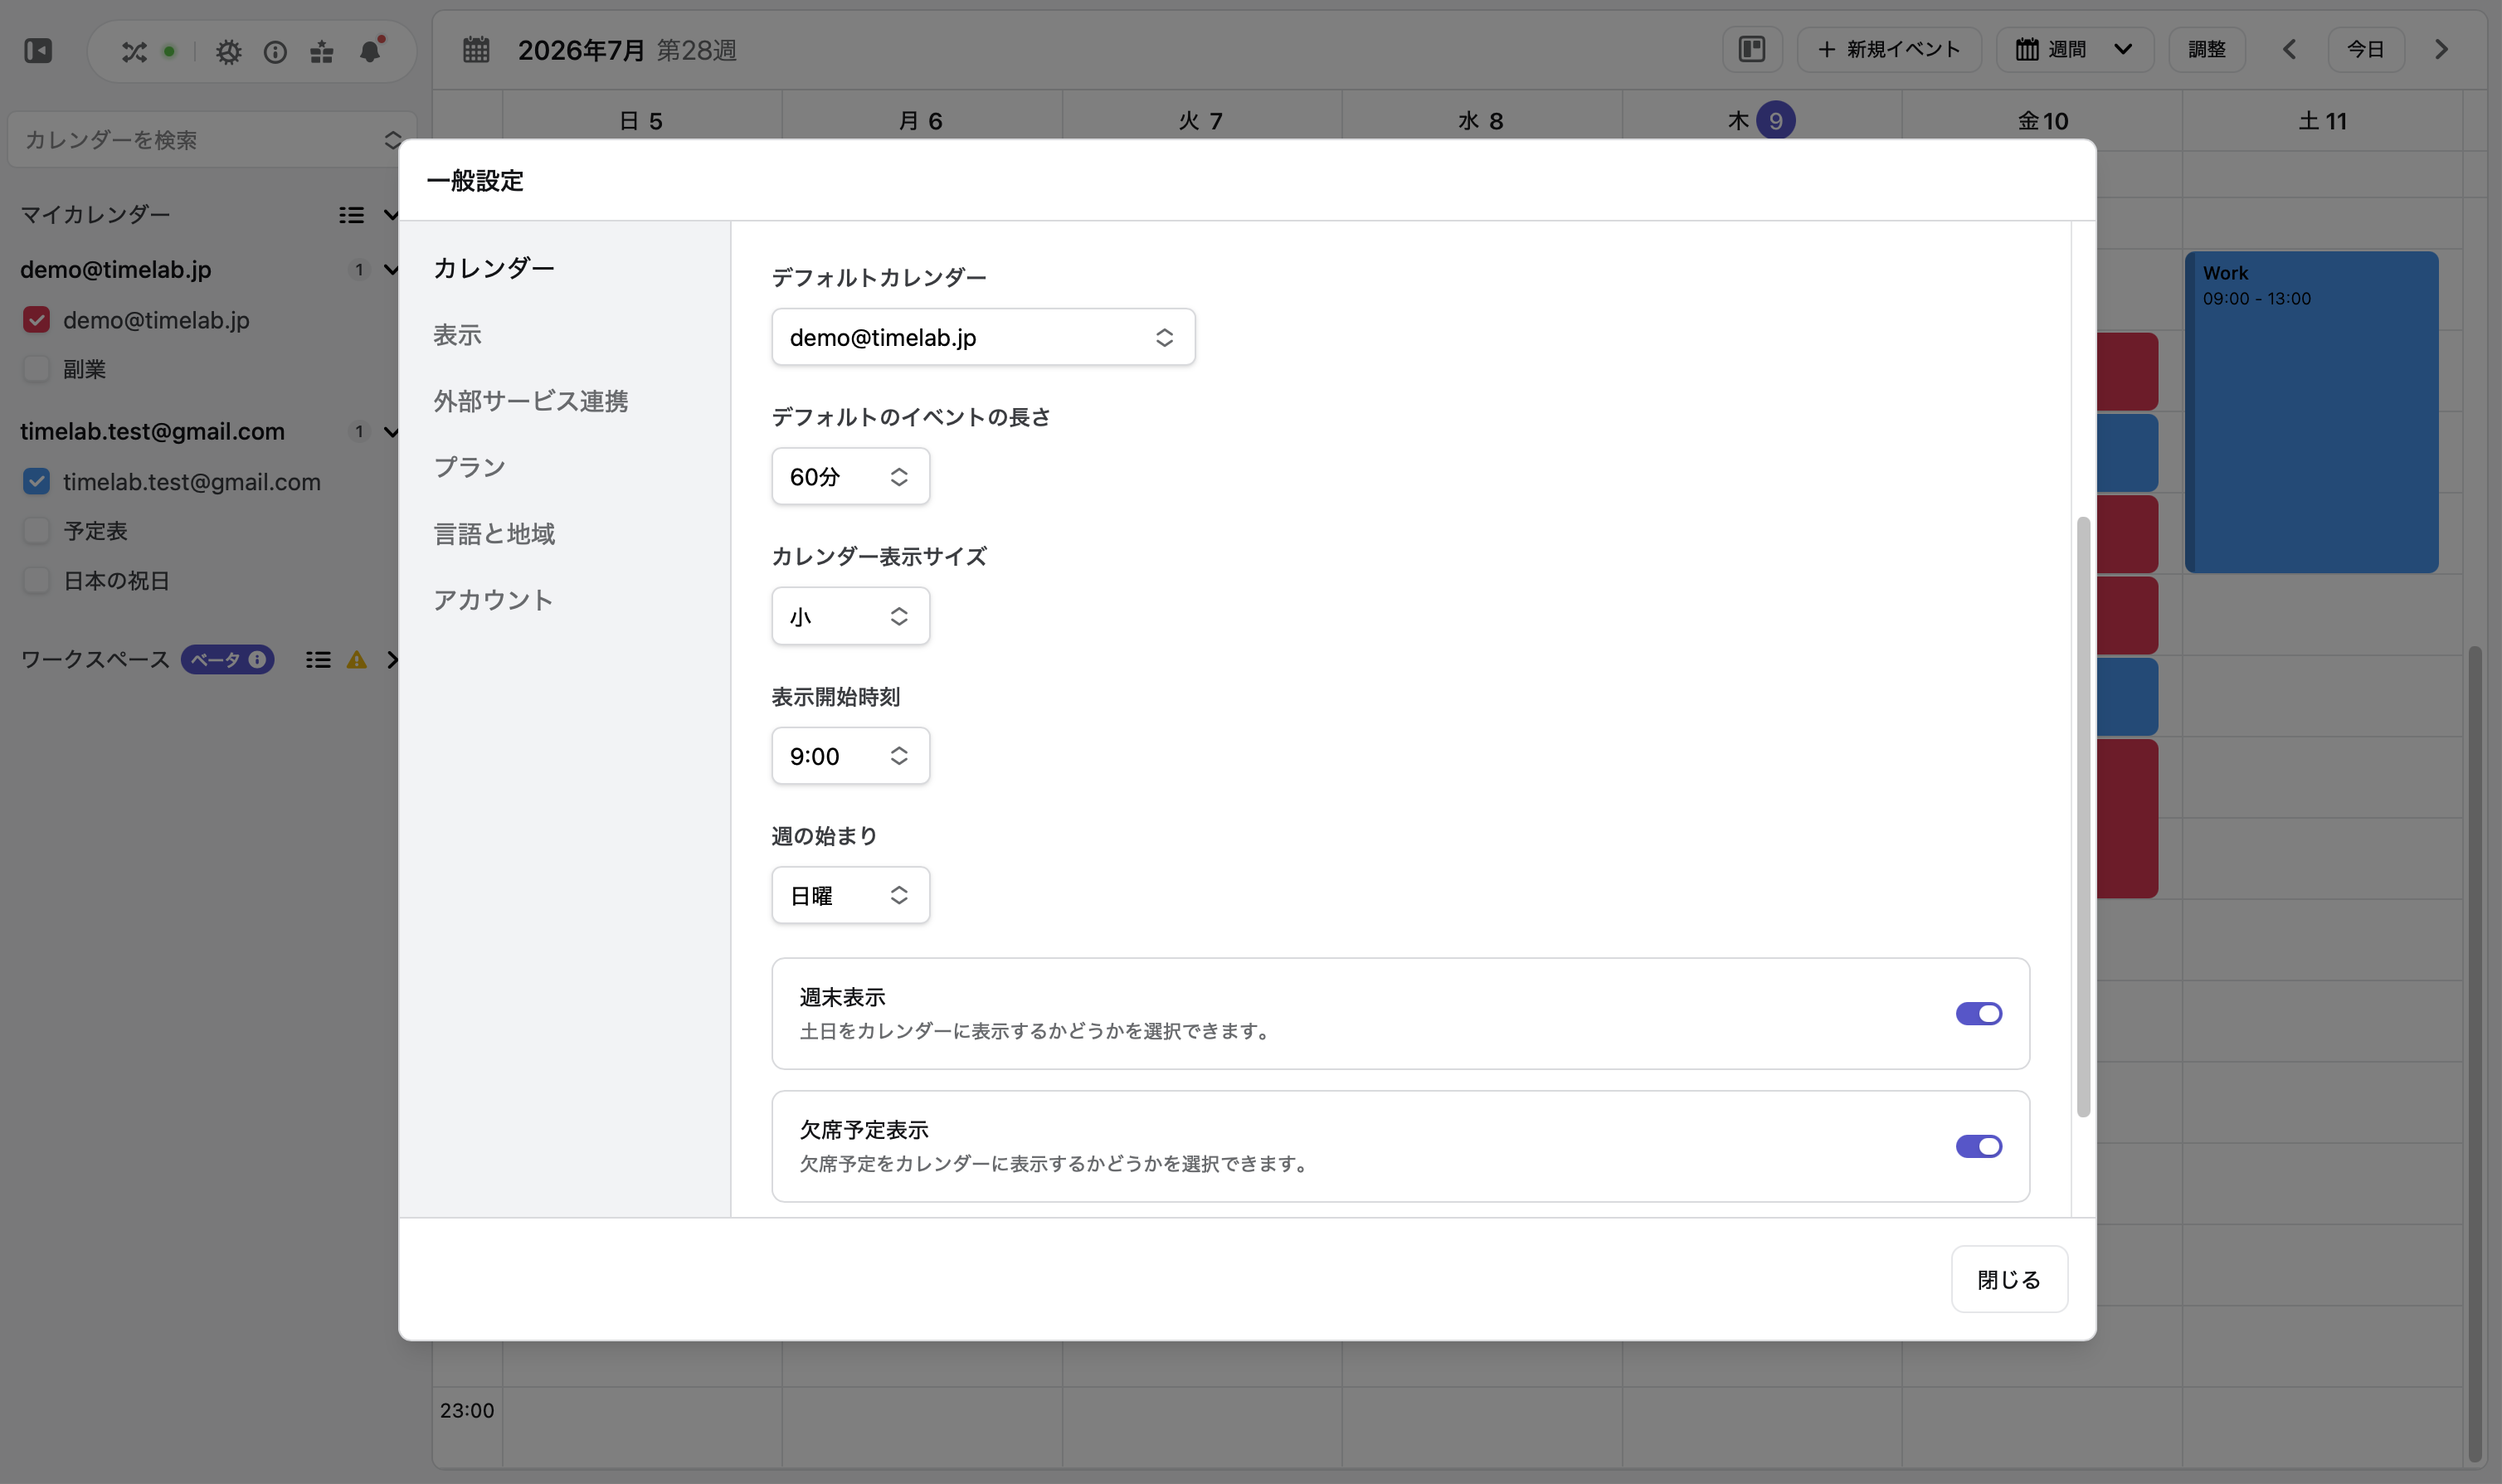Click the 木 9 today date header
Screen dimensions: 2502x1484
point(1761,121)
